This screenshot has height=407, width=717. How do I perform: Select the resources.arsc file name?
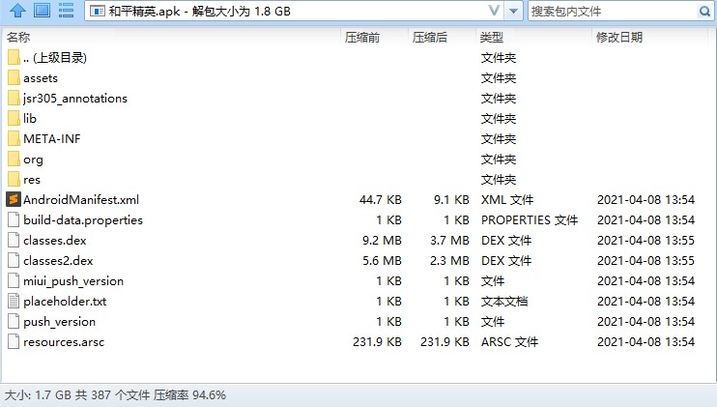[x=64, y=342]
